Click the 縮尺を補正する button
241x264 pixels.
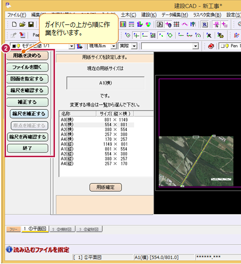coord(29,114)
